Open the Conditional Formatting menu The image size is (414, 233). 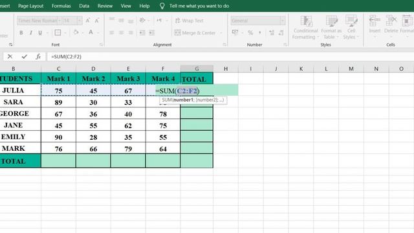(x=306, y=27)
